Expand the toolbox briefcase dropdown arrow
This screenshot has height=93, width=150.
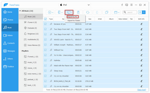pyautogui.click(x=118, y=12)
